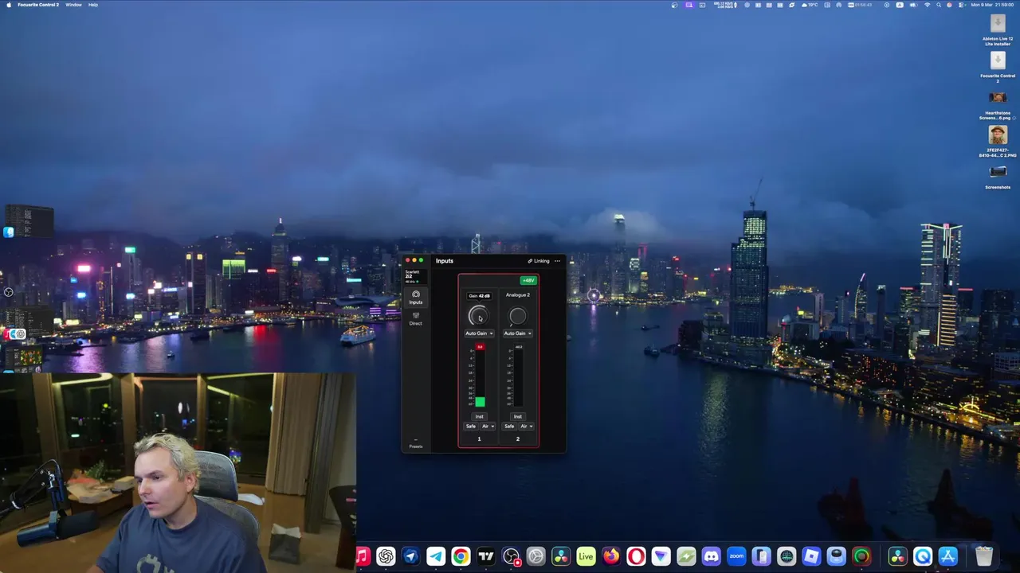This screenshot has height=573, width=1020.
Task: Open the date and time in menu bar
Action: (992, 5)
